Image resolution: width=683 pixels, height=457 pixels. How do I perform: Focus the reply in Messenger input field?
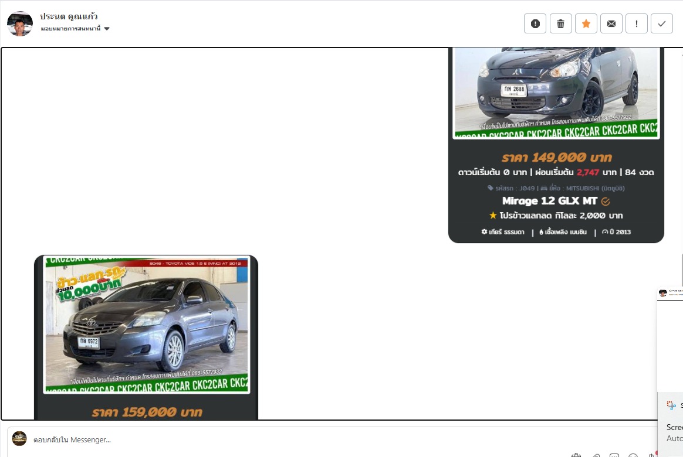(331, 439)
